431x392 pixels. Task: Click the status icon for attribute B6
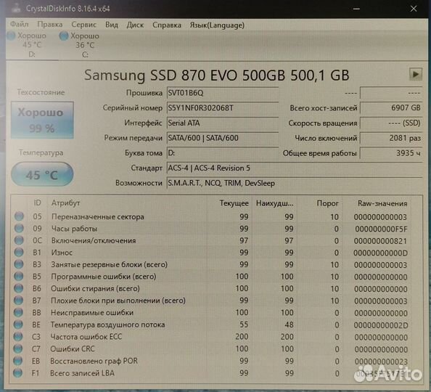18,288
